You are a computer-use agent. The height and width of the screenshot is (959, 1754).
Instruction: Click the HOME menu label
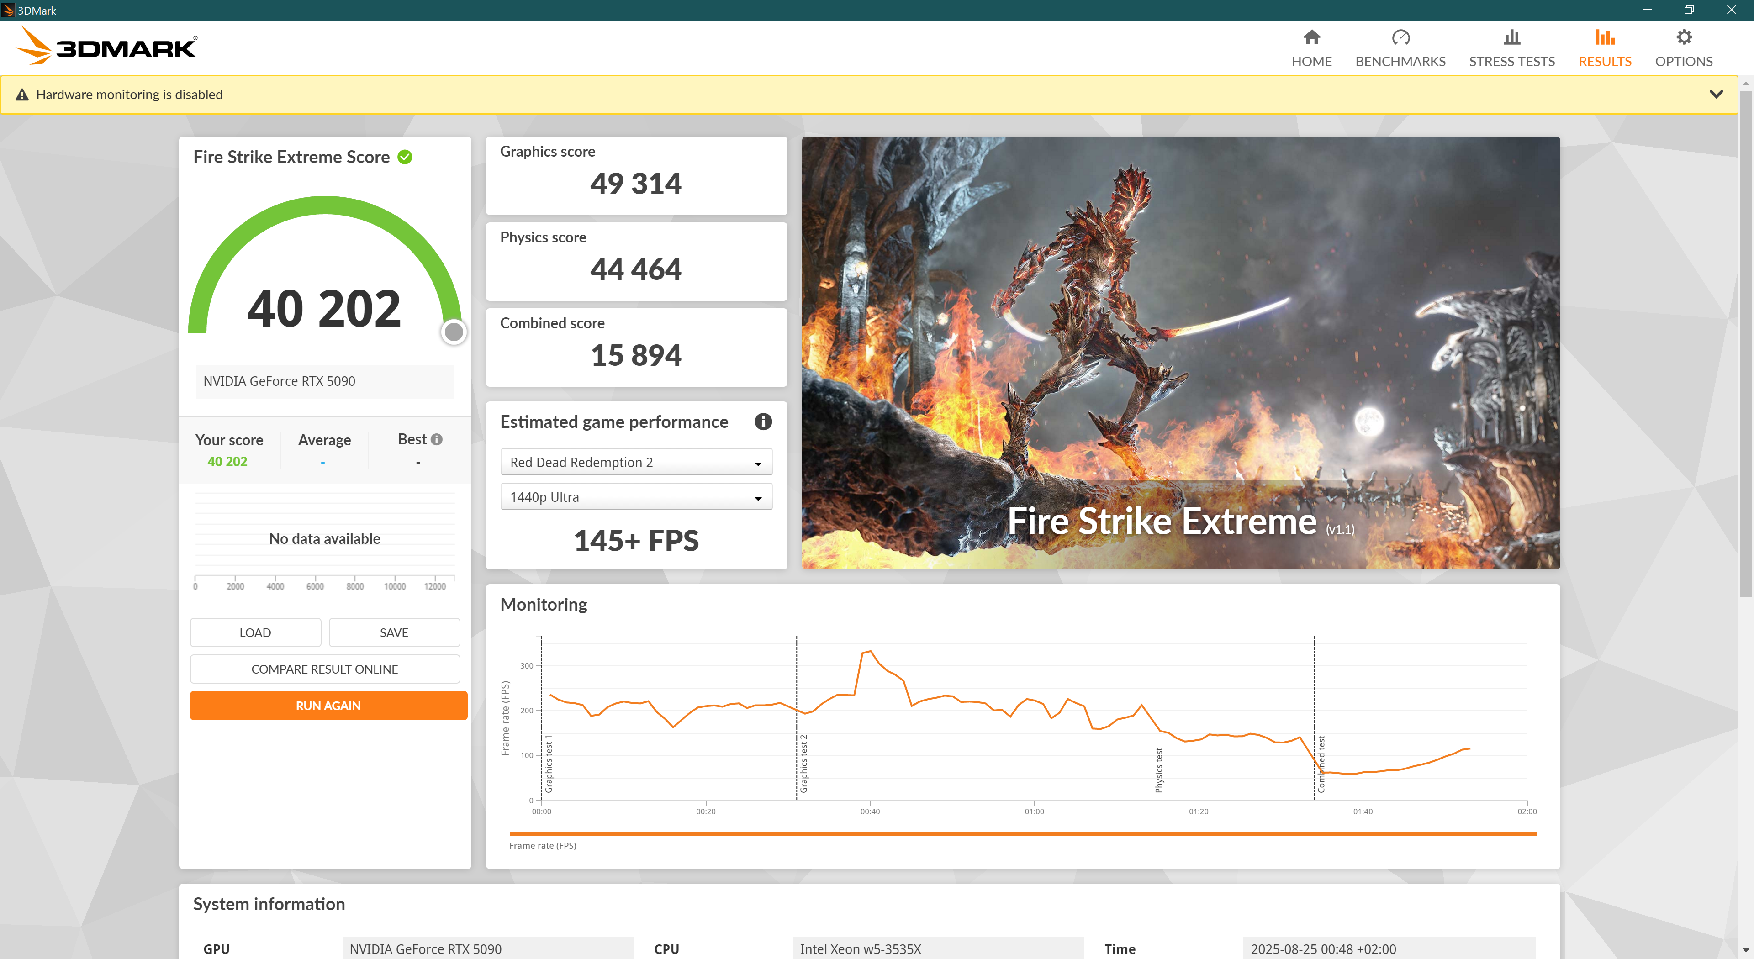[1311, 61]
